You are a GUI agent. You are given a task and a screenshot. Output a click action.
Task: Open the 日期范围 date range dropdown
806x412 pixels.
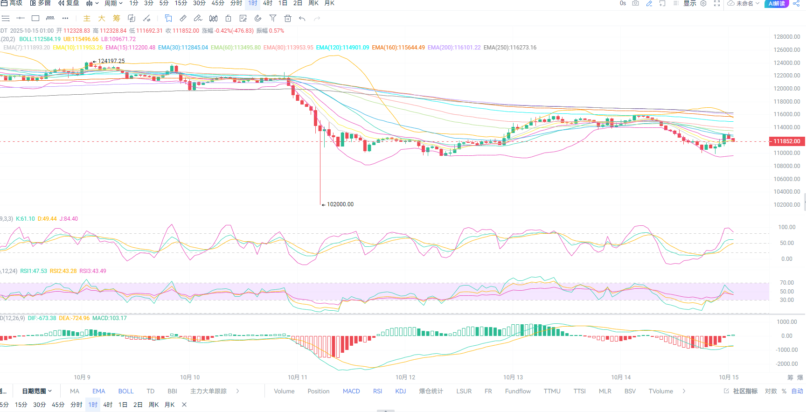[x=37, y=391]
